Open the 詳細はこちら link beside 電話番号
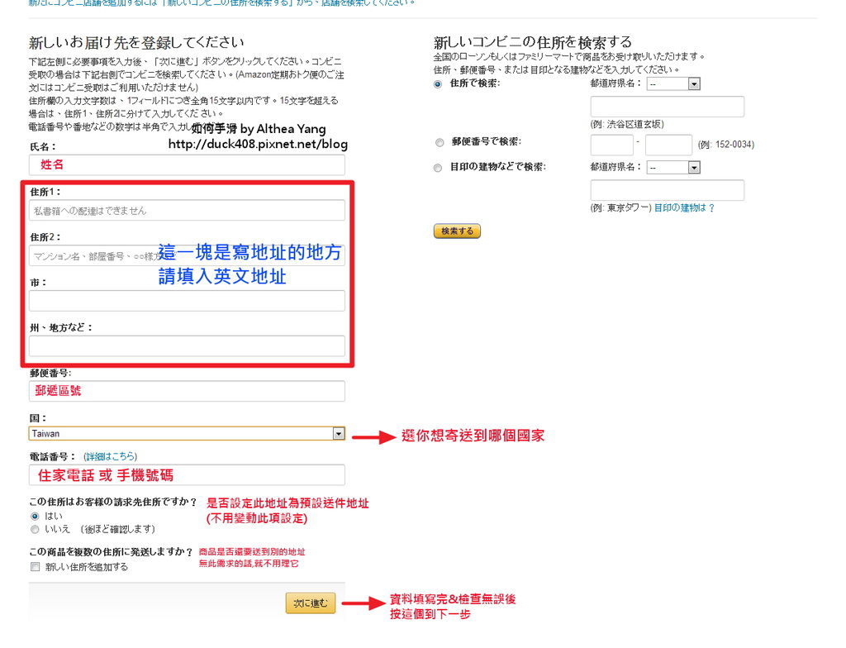 click(111, 456)
